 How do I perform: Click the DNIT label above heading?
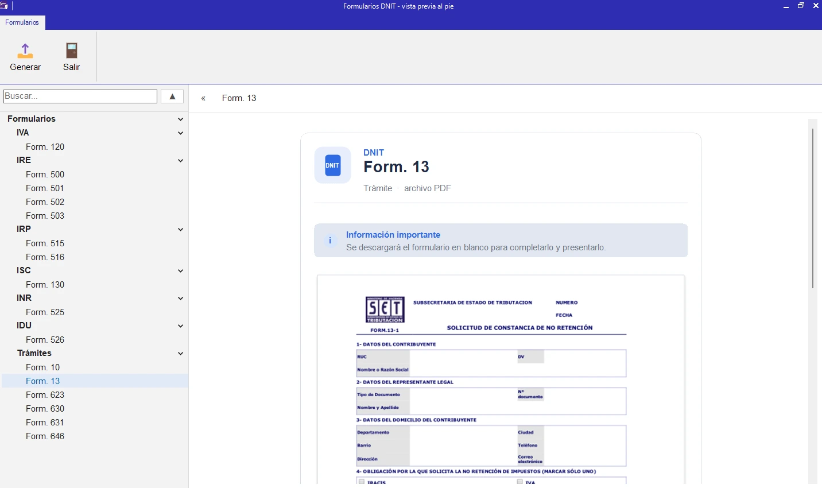[374, 153]
